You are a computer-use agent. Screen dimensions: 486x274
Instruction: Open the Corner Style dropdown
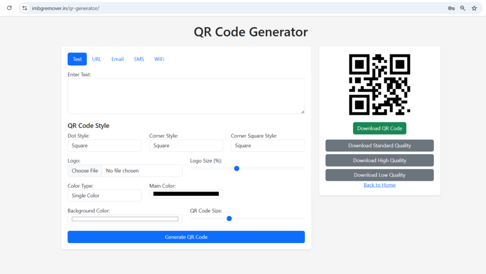click(x=186, y=146)
